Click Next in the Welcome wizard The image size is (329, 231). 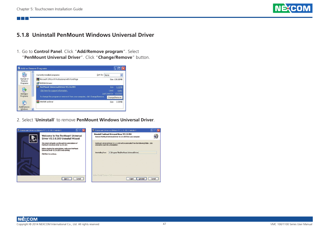coord(67,179)
